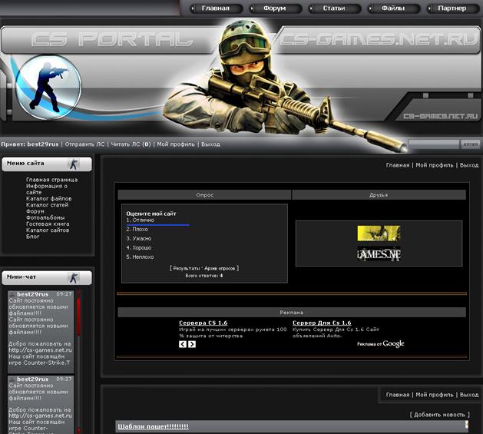The width and height of the screenshot is (483, 434).
Task: Click Отправить ЛС link in user bar
Action: (x=84, y=144)
